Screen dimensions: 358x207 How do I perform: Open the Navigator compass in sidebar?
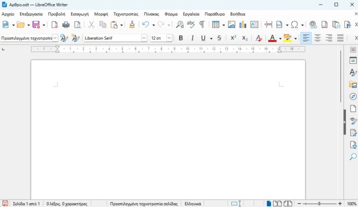pyautogui.click(x=353, y=96)
